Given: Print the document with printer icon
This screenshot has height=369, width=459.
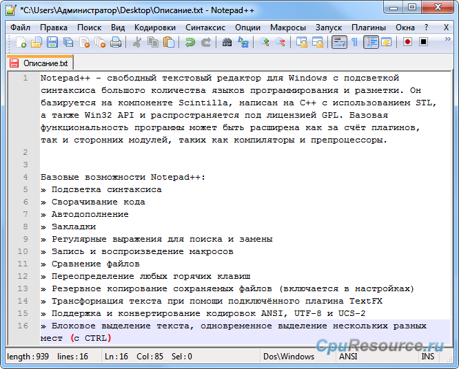Looking at the screenshot, I should [116, 43].
